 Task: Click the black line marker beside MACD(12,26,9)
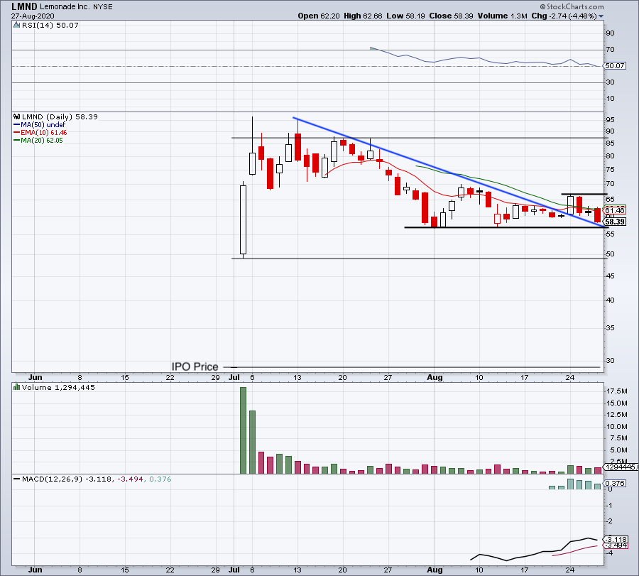click(x=17, y=479)
